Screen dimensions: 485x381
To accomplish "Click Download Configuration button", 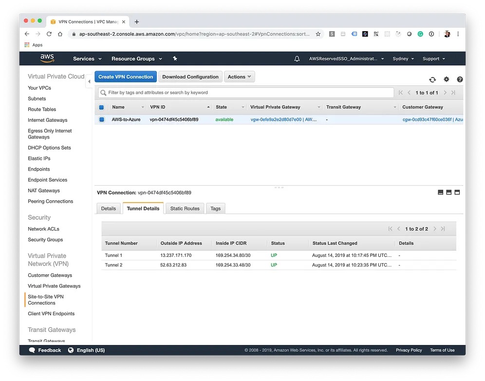I will tap(190, 77).
